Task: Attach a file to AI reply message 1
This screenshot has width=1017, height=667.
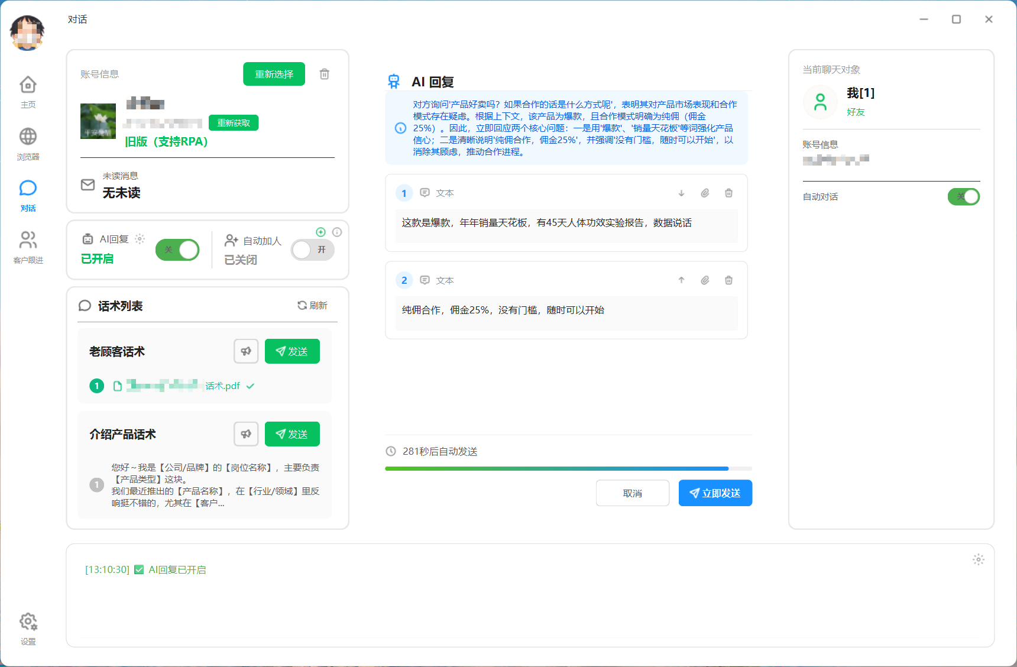Action: tap(705, 193)
